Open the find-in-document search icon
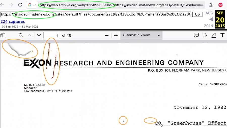Image resolution: width=227 pixels, height=128 pixels. click(x=21, y=35)
